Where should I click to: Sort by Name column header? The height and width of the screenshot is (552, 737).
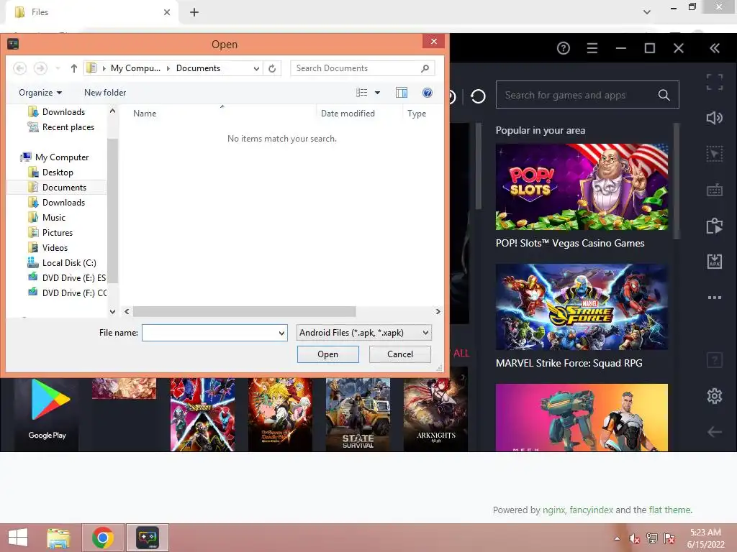[144, 114]
